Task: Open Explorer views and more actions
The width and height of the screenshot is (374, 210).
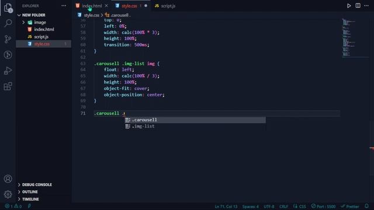Action: [64, 6]
